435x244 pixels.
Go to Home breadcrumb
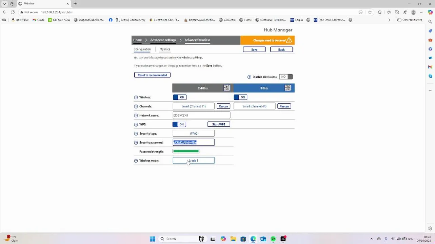coord(137,40)
